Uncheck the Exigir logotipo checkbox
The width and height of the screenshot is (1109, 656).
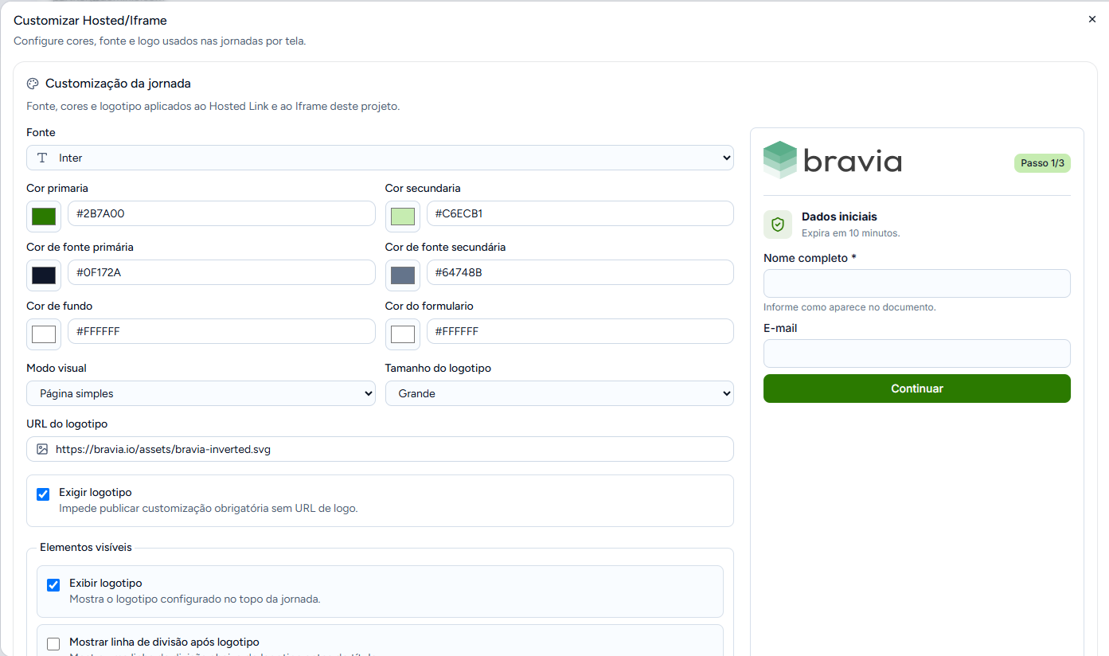[43, 494]
